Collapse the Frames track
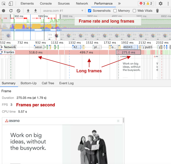The image size is (171, 164). [2, 52]
